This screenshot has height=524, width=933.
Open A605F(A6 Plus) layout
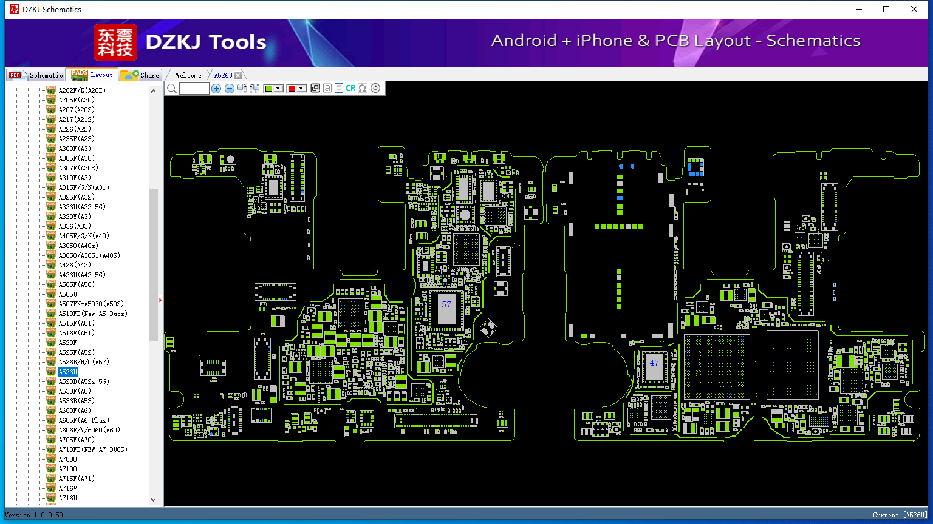[x=84, y=420]
